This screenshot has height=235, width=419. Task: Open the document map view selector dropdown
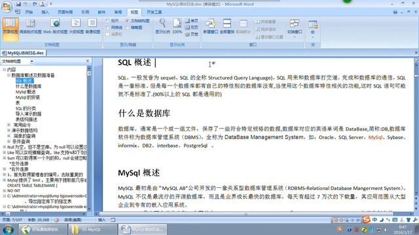[31, 61]
